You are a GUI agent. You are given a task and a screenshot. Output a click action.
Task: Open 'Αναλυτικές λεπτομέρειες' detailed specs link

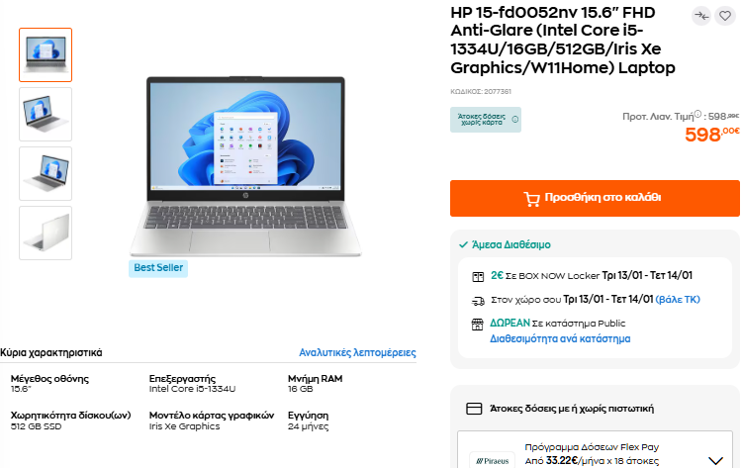coord(357,352)
